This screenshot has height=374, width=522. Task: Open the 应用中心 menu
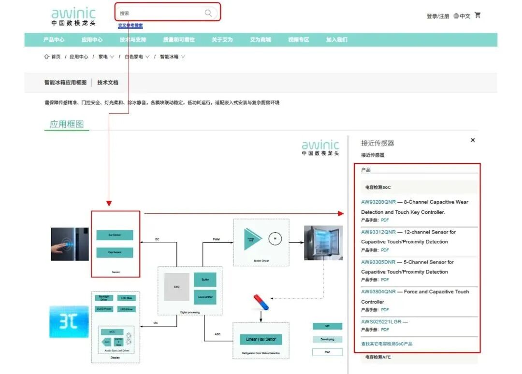pos(92,40)
